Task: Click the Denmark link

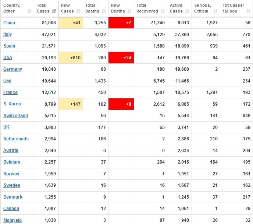Action: tap(13, 197)
